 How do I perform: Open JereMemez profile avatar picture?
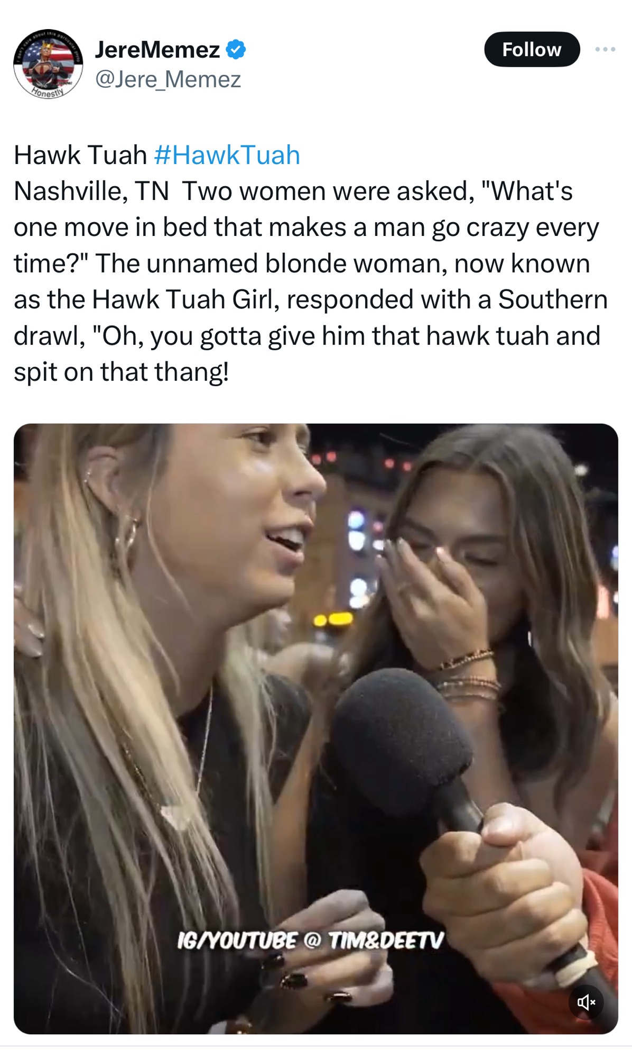(48, 63)
